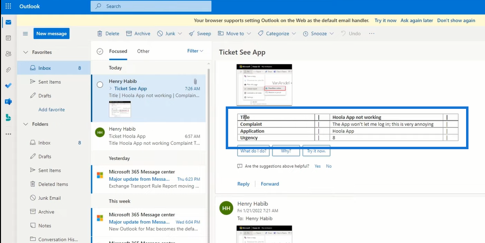The width and height of the screenshot is (485, 243).
Task: Click the New message button
Action: [51, 34]
